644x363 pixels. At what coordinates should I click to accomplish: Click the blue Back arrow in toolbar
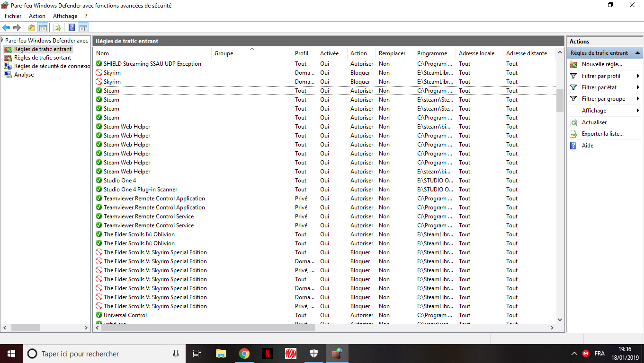[x=6, y=27]
